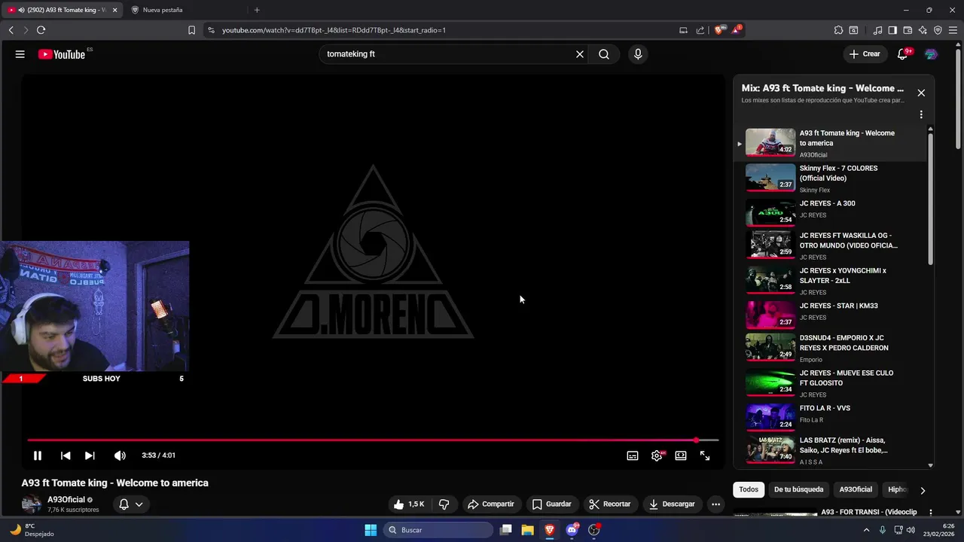Close the Mix playlist panel
This screenshot has height=542, width=964.
(921, 93)
